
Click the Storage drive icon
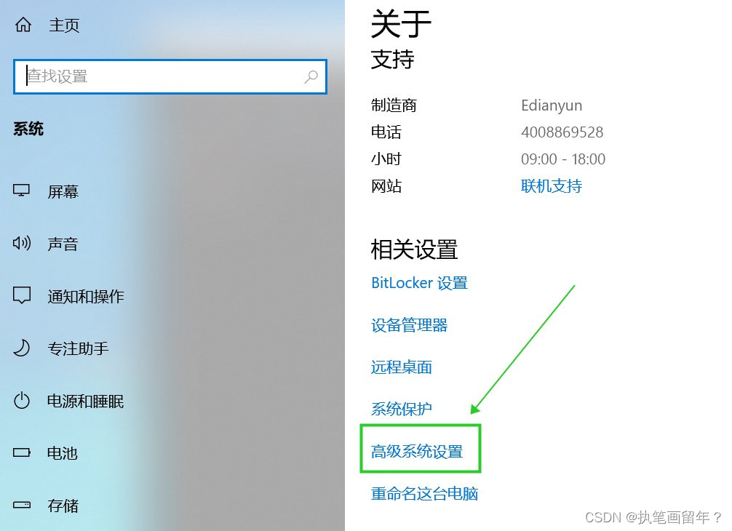22,505
